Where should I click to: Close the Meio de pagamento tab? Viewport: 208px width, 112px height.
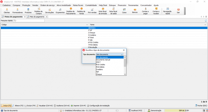pos(47,17)
